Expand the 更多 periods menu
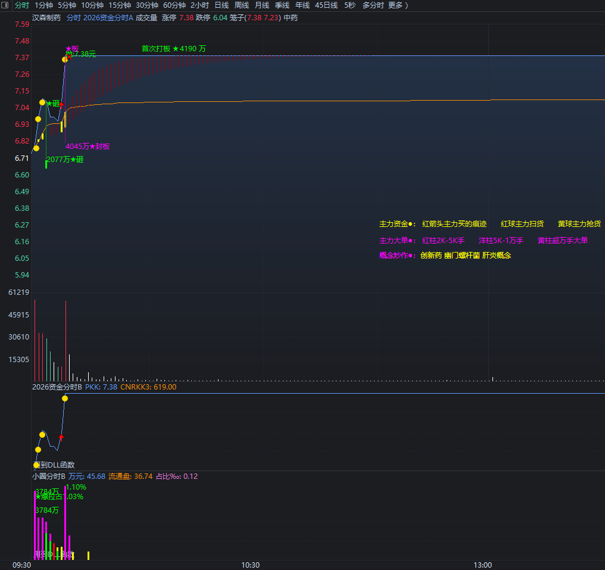 tap(398, 5)
